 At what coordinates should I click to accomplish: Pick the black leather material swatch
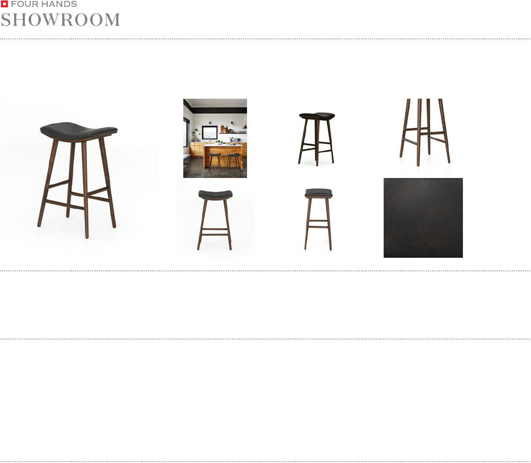pos(423,218)
